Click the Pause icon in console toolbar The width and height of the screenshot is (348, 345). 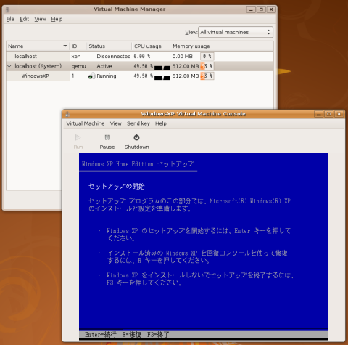coord(107,137)
